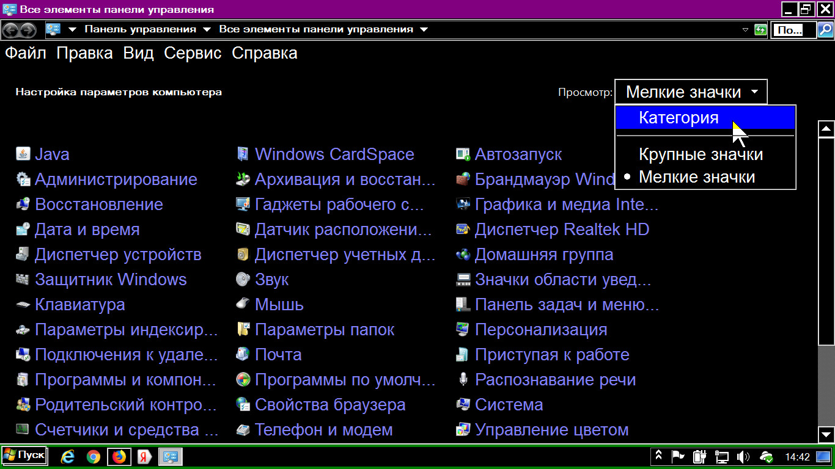Click the Защитник Windows icon

pyautogui.click(x=23, y=279)
